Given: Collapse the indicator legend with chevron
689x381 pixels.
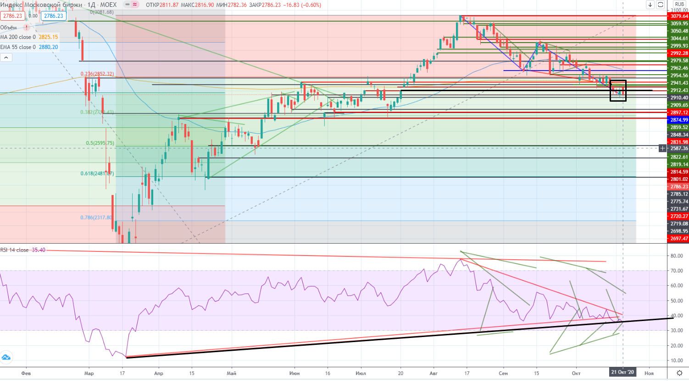Looking at the screenshot, I should pos(6,57).
